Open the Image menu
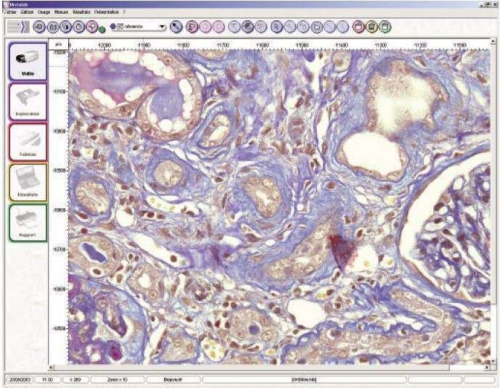 [x=44, y=13]
